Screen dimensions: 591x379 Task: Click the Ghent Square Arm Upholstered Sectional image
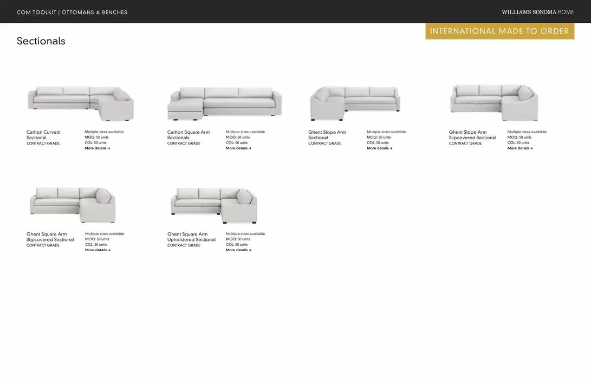(213, 205)
